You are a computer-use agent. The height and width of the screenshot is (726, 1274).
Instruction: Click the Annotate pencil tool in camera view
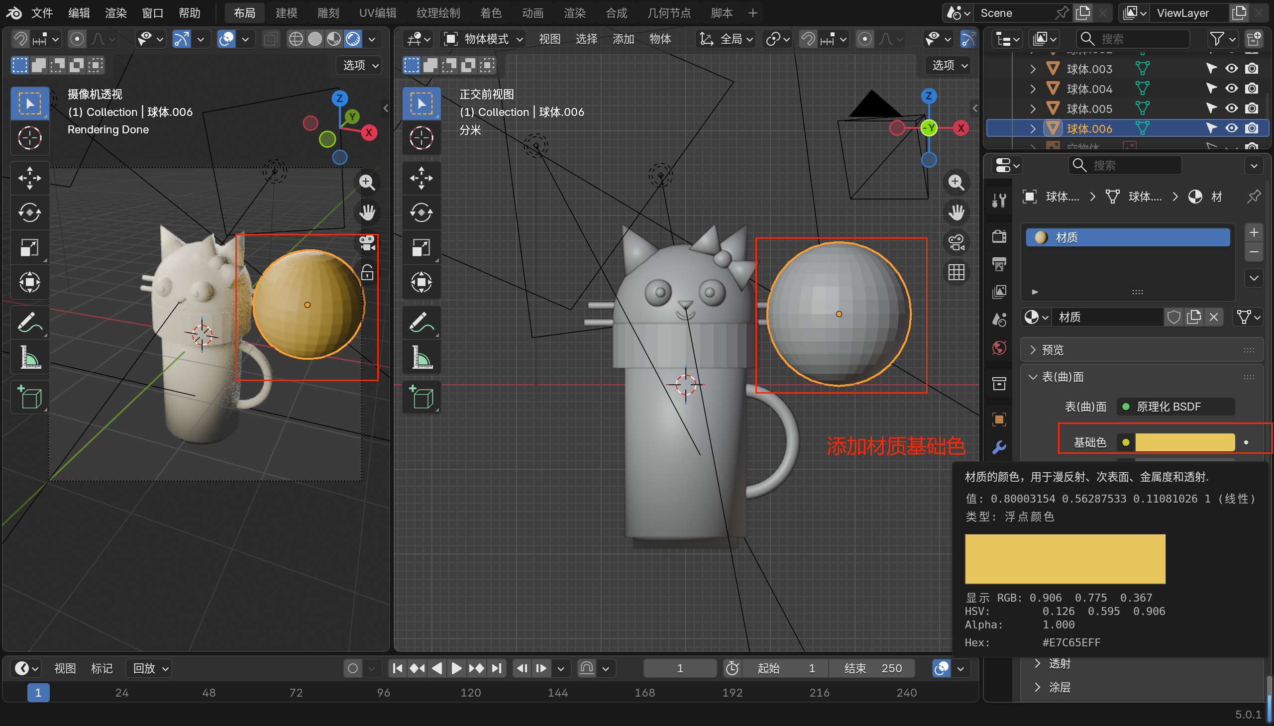(29, 322)
